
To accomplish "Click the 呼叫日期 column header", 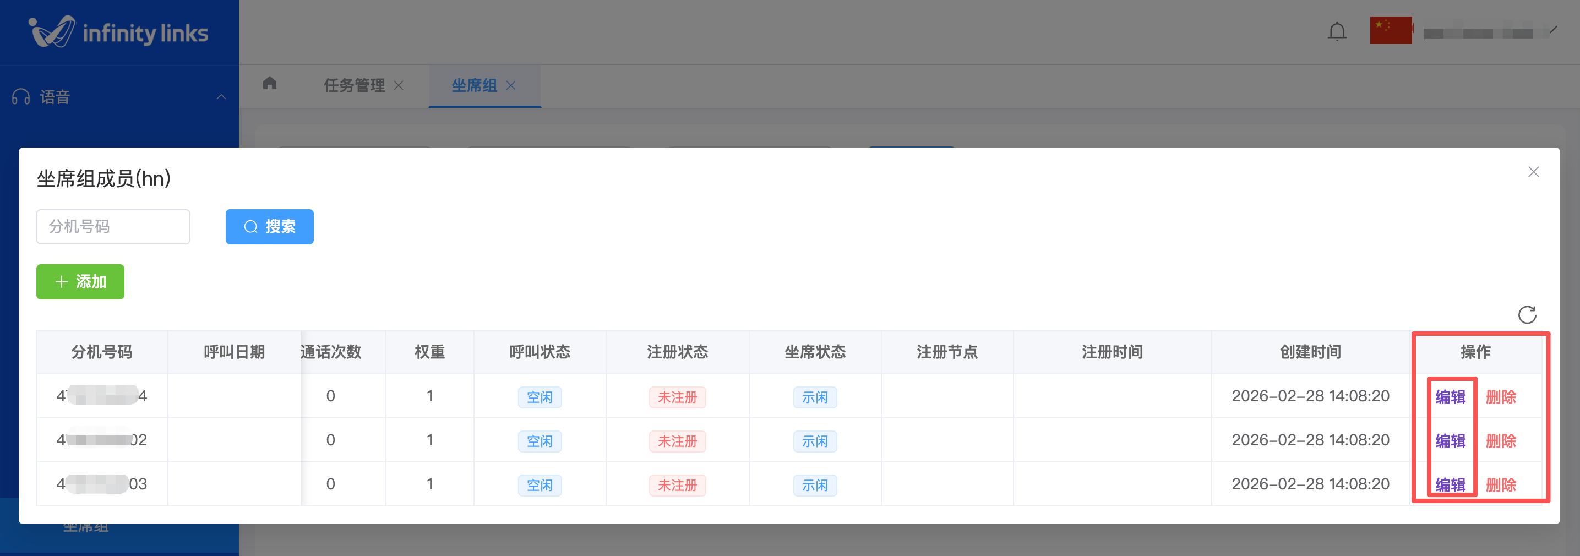I will 233,352.
